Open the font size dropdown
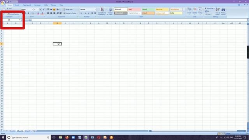Screen dimensions: 249x140 38,9
